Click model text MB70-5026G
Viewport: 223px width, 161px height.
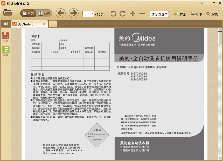click(139, 73)
